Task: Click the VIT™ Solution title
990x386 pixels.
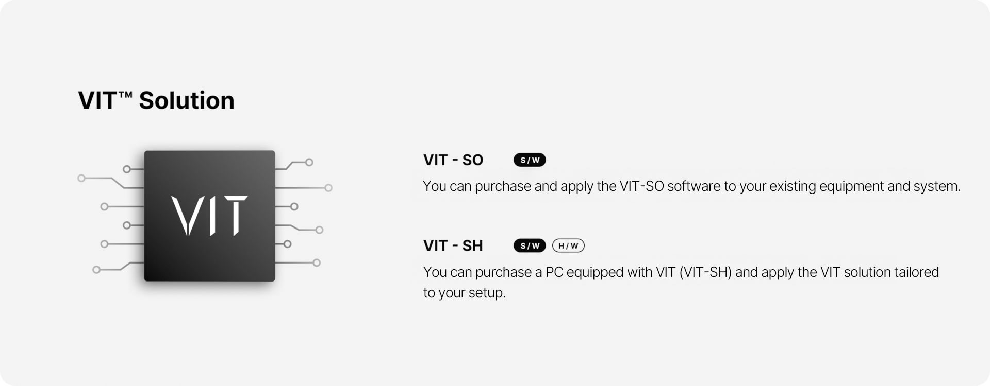Action: click(x=156, y=100)
